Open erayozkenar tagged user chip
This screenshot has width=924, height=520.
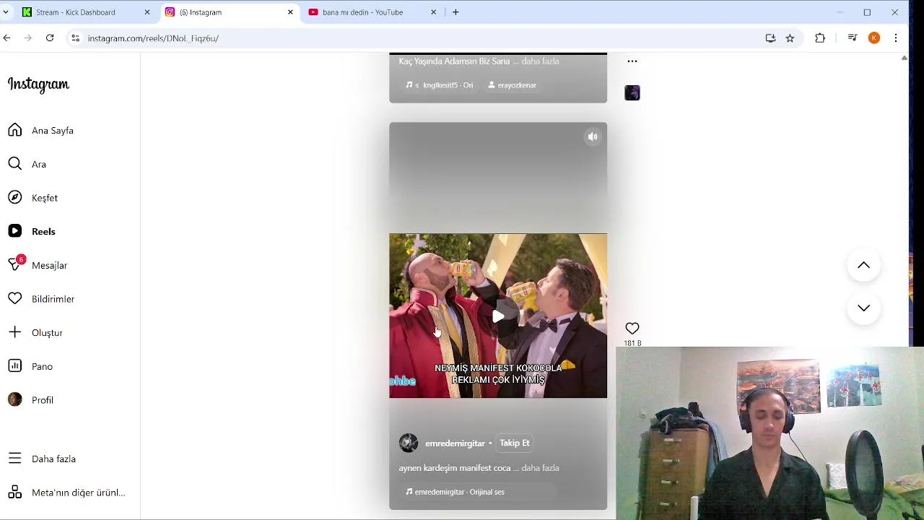click(512, 85)
